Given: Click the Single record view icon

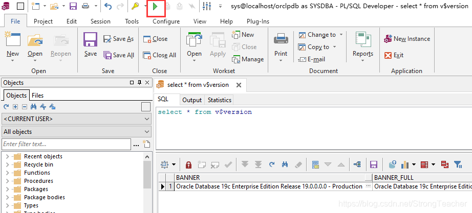Looking at the screenshot, I should click(315, 164).
